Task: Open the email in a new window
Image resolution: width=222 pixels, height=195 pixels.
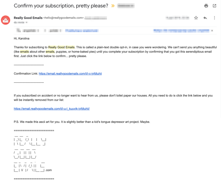Action: click(214, 6)
